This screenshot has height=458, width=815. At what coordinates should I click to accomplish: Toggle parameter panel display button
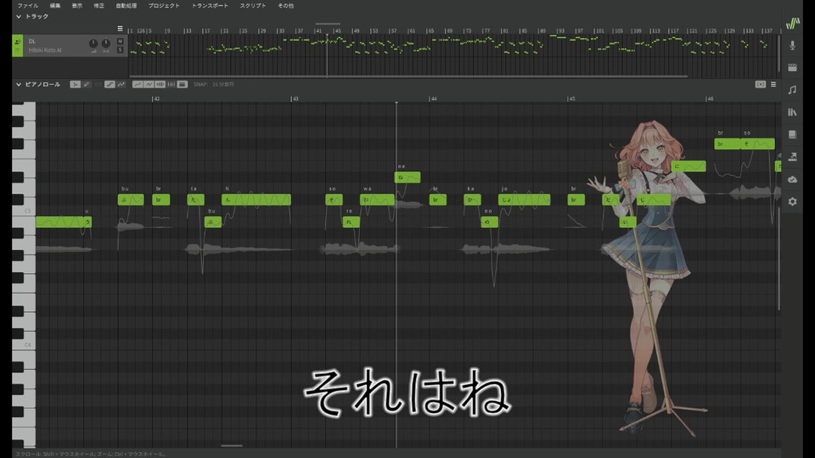[x=183, y=84]
